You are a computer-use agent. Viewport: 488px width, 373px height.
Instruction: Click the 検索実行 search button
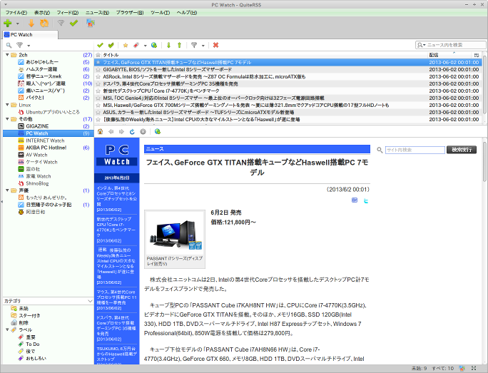pyautogui.click(x=462, y=150)
